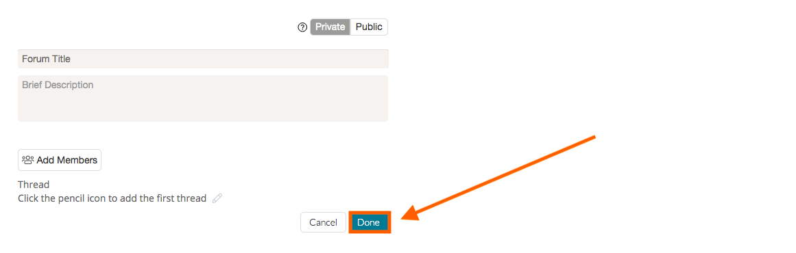This screenshot has width=796, height=253.
Task: Click the pencil icon instruction text
Action: (x=112, y=198)
